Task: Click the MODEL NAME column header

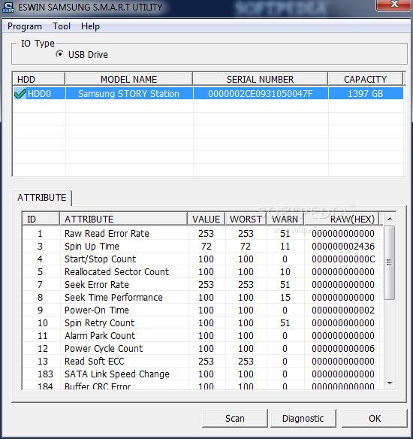Action: tap(128, 79)
